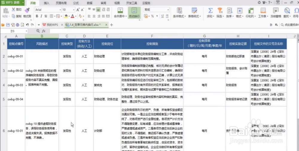Align text left in cell
The image size is (299, 151).
(x=89, y=16)
